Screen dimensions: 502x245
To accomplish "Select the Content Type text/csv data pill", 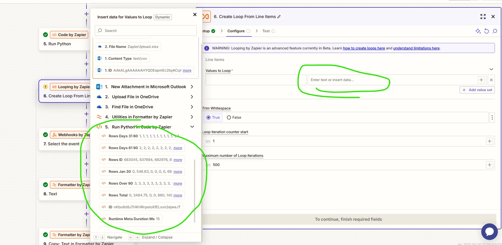I will [x=123, y=59].
